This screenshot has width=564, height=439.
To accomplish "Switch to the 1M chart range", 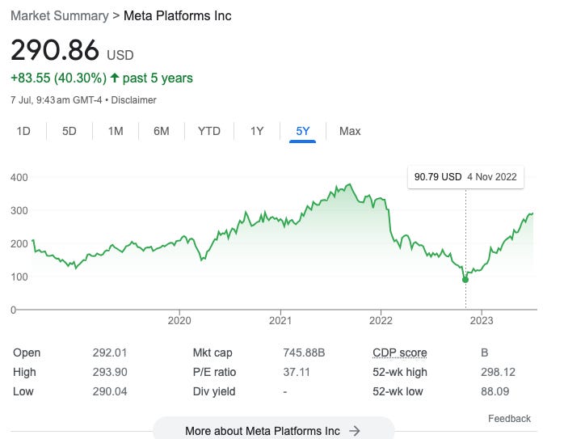I will coord(116,131).
